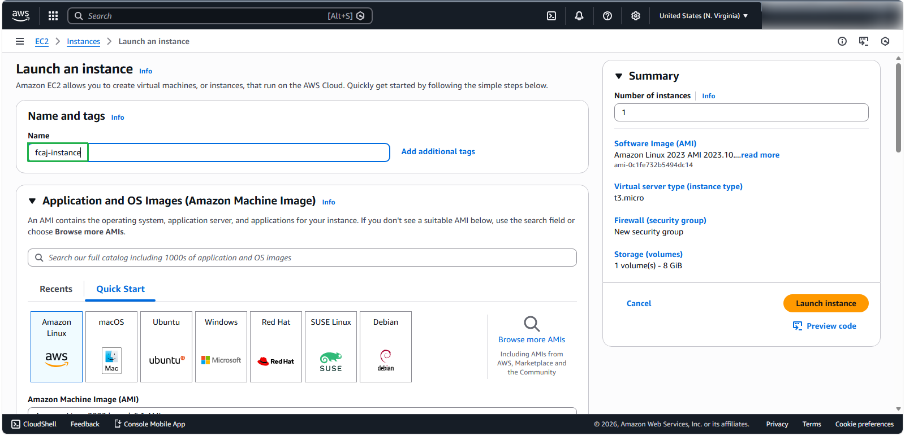Click the AMI catalog search magnifier icon
This screenshot has width=905, height=436.
pyautogui.click(x=39, y=258)
